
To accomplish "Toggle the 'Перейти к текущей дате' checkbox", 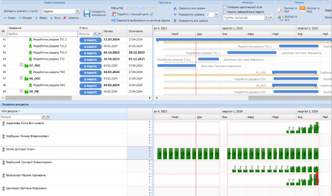I will coord(151,15).
